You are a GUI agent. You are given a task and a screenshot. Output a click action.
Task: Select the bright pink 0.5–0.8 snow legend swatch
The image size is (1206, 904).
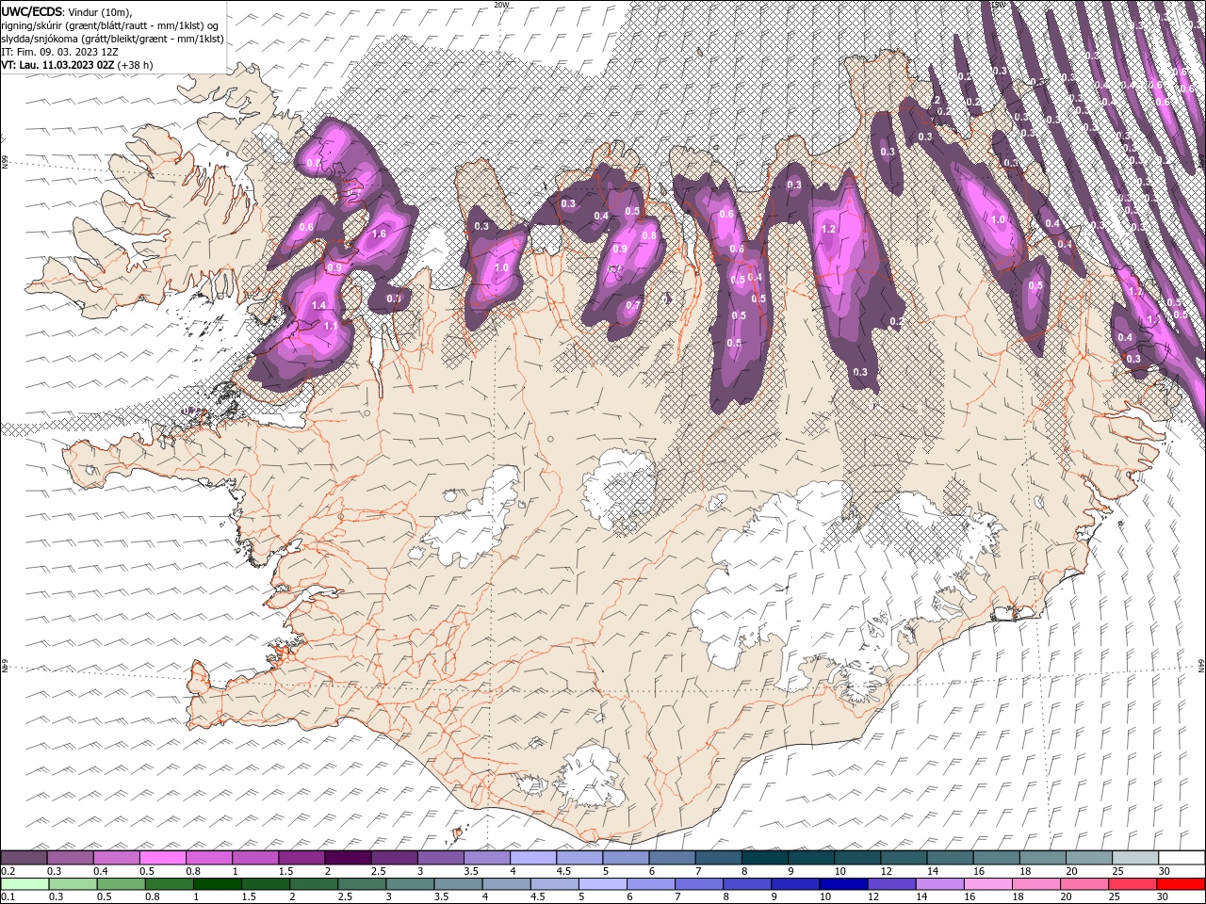pyautogui.click(x=162, y=858)
